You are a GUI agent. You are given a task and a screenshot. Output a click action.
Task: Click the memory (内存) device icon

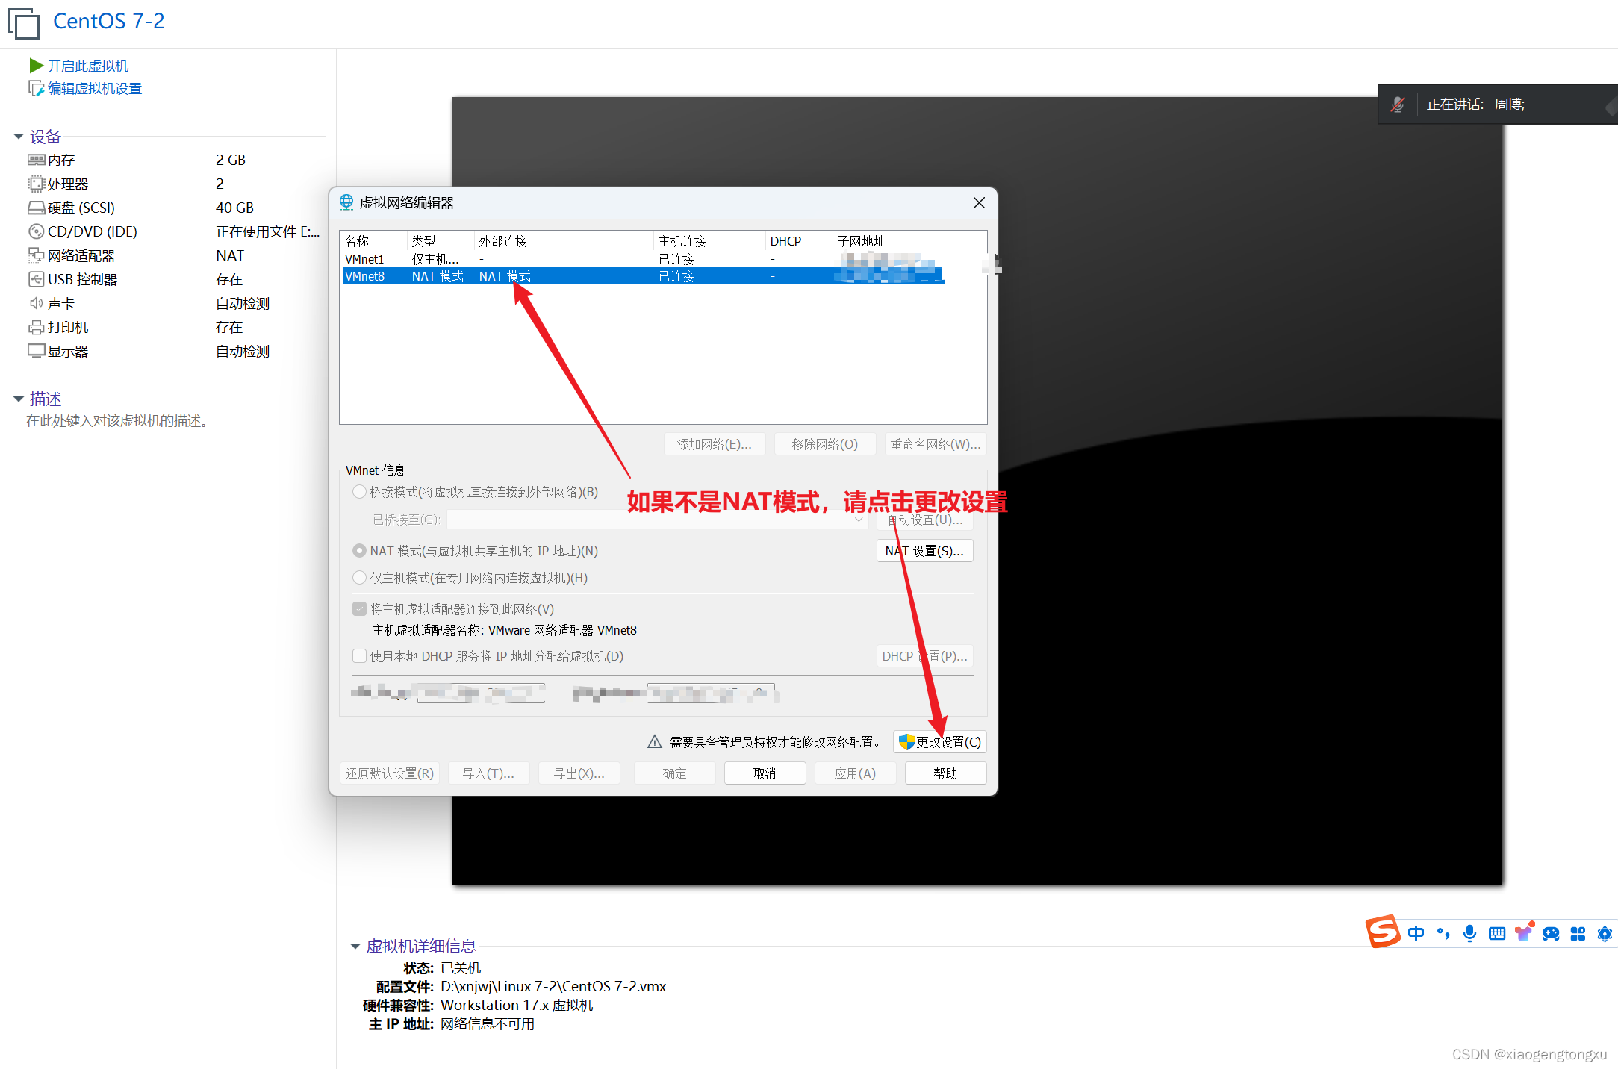(x=36, y=160)
